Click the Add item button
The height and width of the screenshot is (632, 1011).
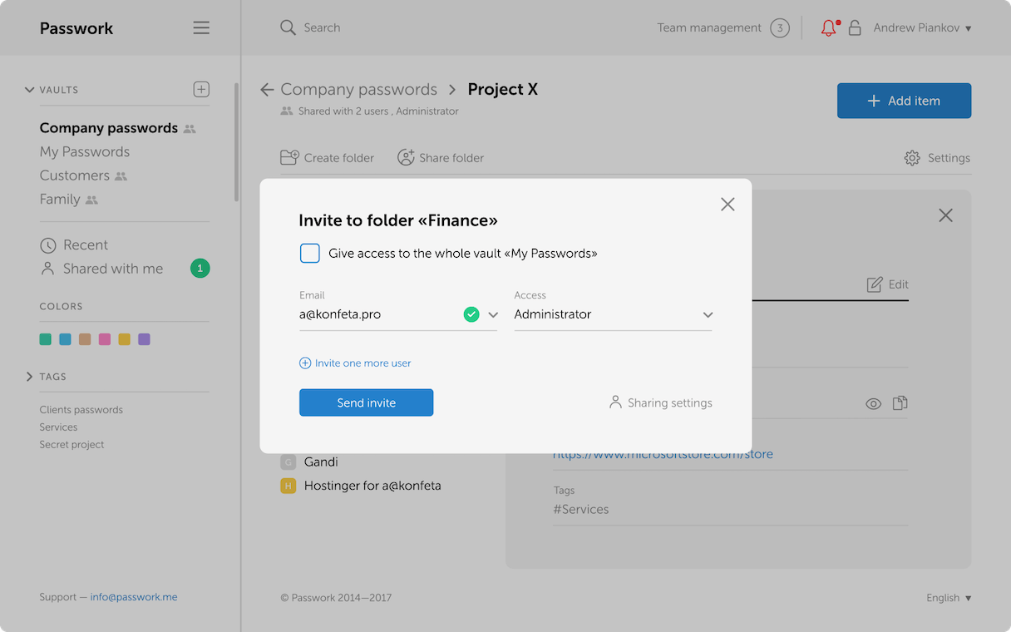click(904, 101)
